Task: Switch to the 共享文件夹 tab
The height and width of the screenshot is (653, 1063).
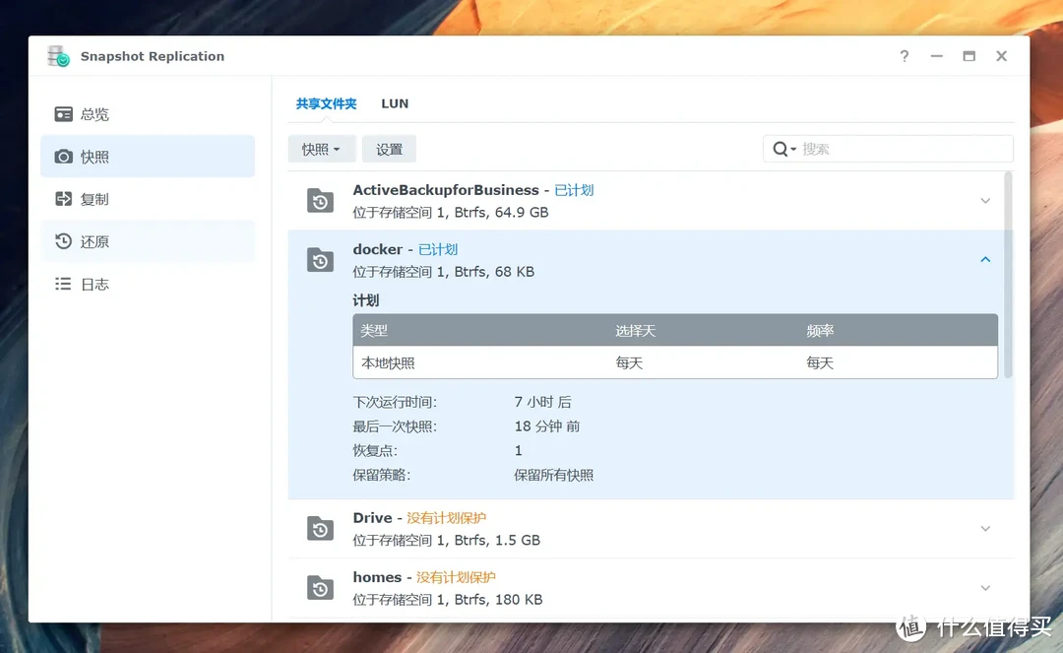Action: click(x=326, y=102)
